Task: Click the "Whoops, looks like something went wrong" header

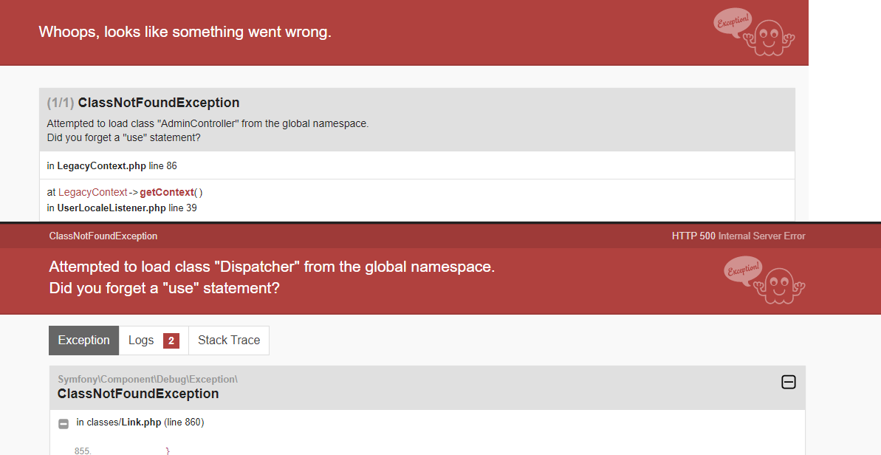Action: pos(185,32)
